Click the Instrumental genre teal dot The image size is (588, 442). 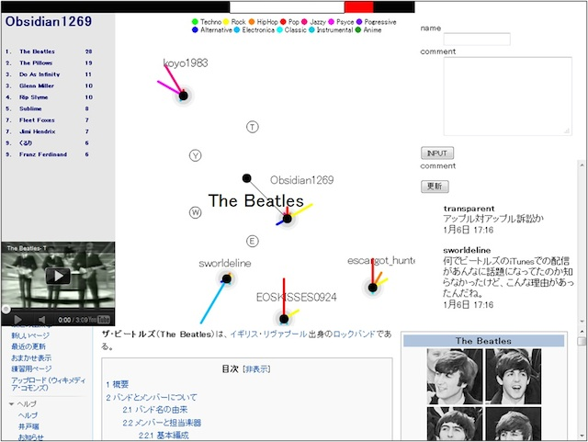(x=311, y=29)
